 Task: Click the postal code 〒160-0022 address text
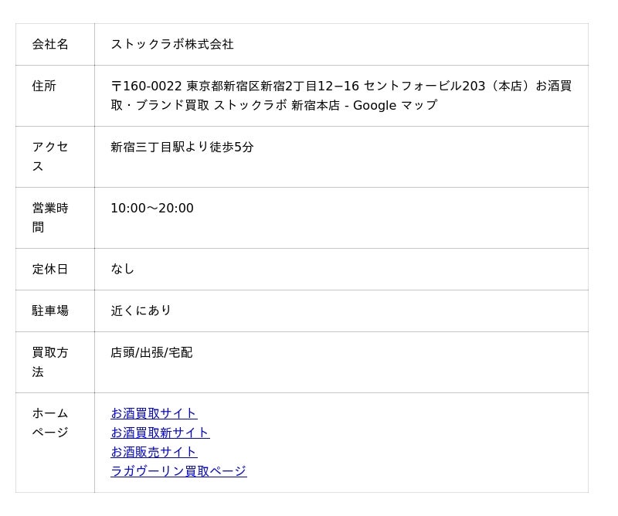point(147,87)
